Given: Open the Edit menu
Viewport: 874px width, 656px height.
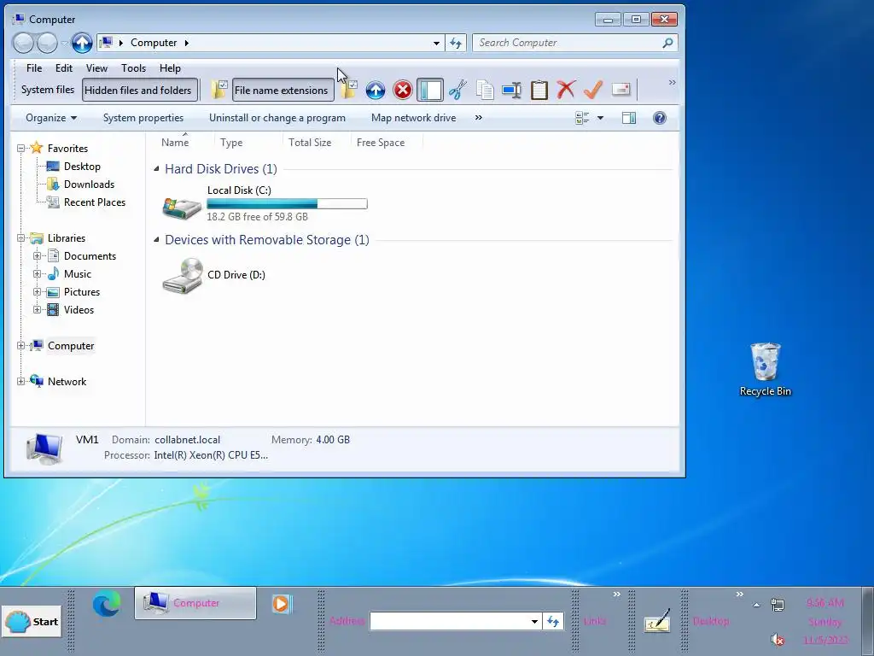Looking at the screenshot, I should (63, 68).
